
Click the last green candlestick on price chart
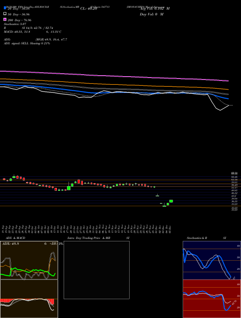(x=171, y=201)
